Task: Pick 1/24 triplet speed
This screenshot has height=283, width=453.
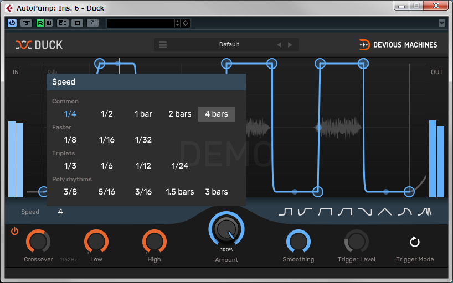Action: (x=180, y=166)
